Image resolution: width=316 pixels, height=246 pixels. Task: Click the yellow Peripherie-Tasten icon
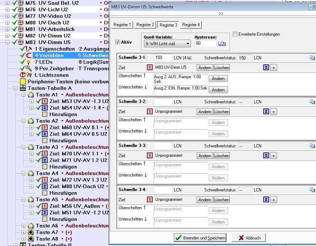[23, 82]
